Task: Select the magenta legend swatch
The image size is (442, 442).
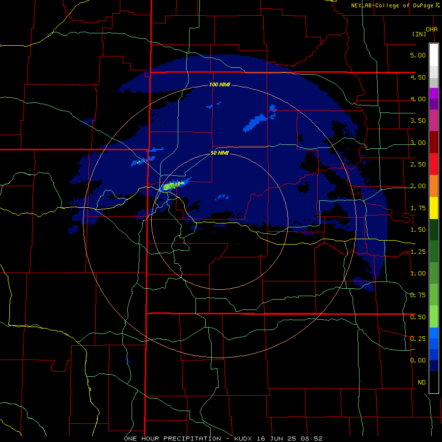Action: (x=434, y=93)
